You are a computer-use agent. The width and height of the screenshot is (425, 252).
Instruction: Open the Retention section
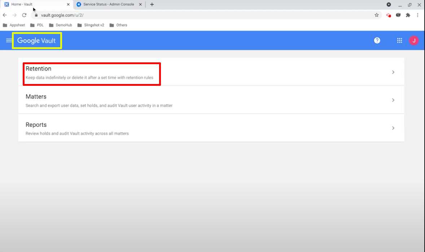(211, 72)
